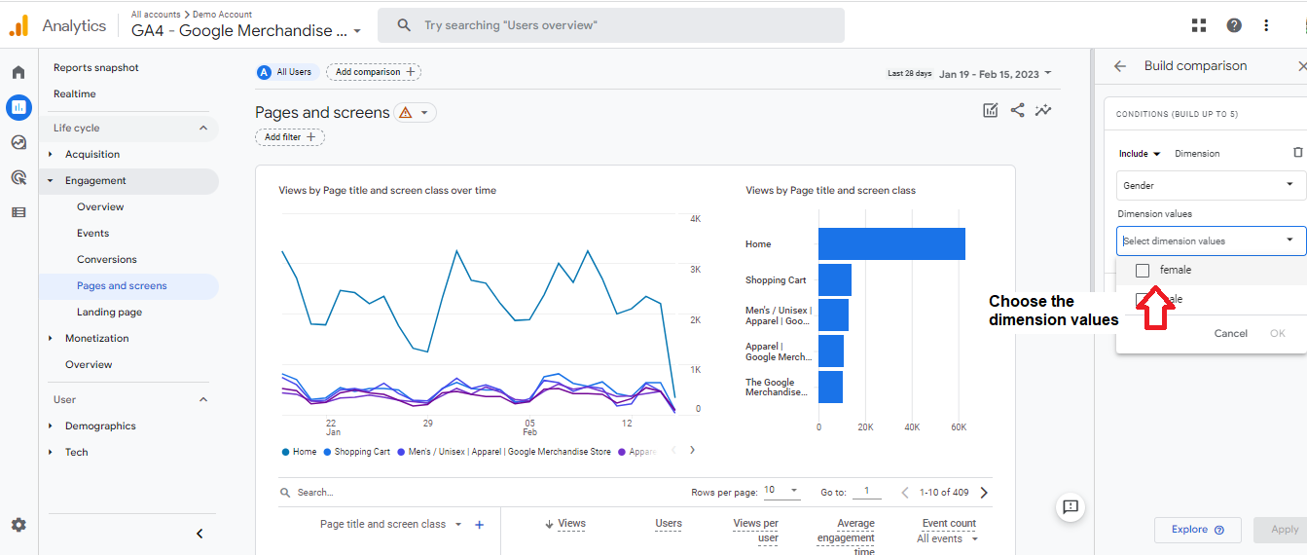Click the search bar field
1307x555 pixels.
(x=611, y=25)
